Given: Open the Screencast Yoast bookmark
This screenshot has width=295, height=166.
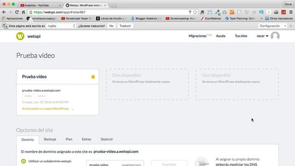Looking at the screenshot, I should click(77, 18).
